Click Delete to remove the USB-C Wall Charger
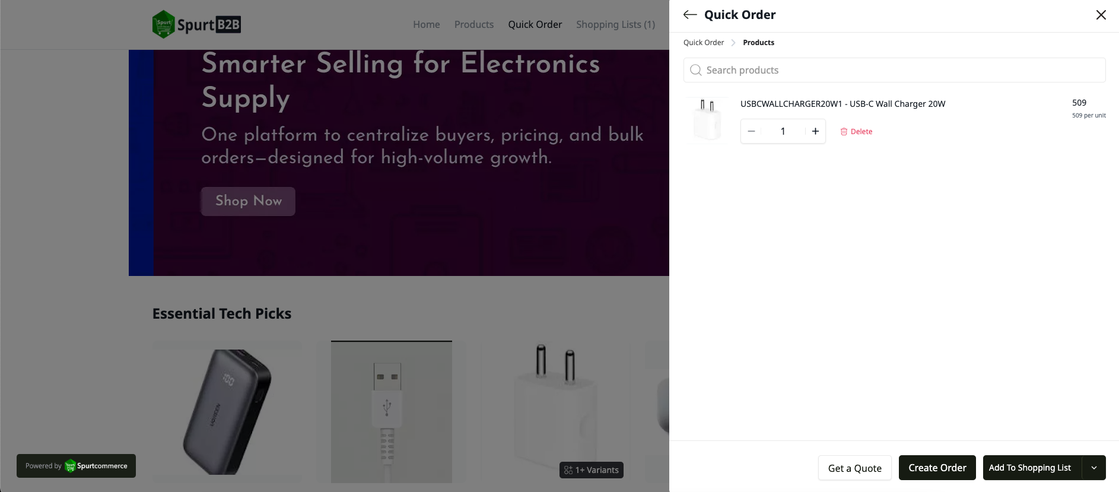1119x492 pixels. 860,131
